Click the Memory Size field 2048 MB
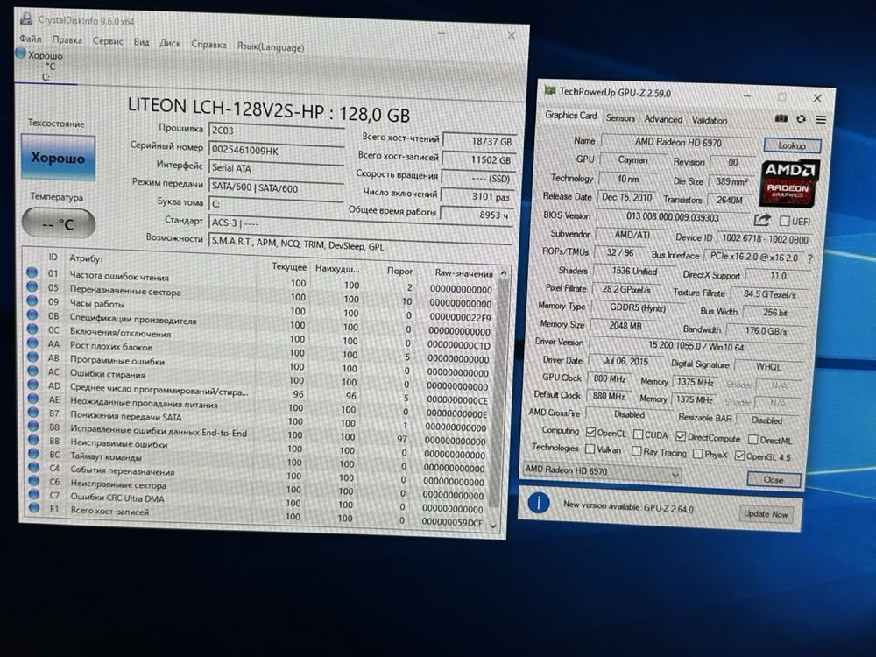 [625, 325]
